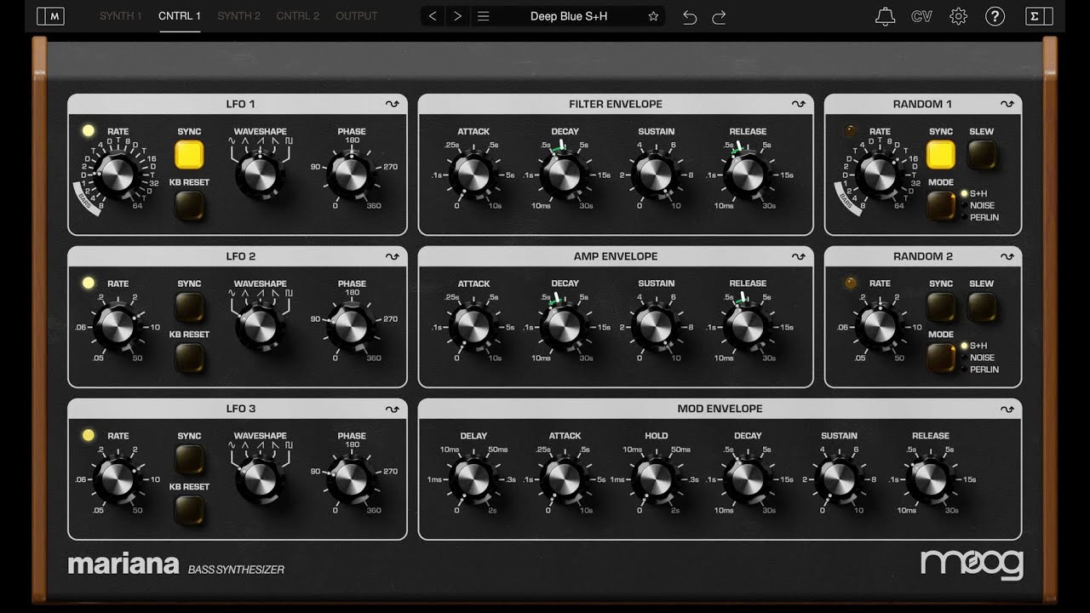The image size is (1090, 613).
Task: Click LFO 3 PHASE knob
Action: coord(351,479)
